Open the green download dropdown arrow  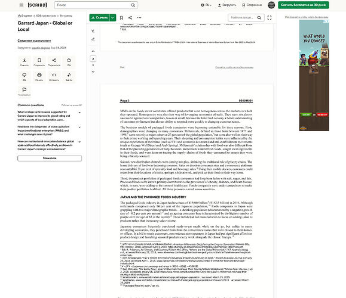112,18
